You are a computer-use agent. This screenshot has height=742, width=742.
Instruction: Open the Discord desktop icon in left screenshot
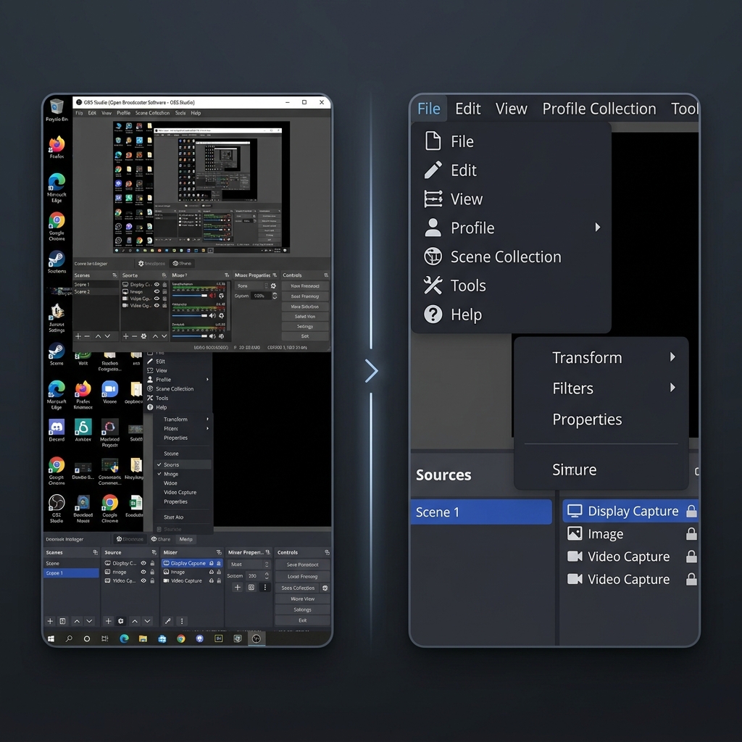pyautogui.click(x=57, y=430)
